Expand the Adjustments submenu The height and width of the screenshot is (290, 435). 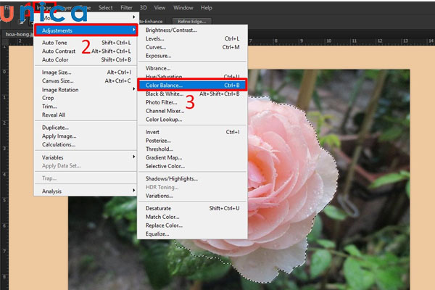point(86,30)
